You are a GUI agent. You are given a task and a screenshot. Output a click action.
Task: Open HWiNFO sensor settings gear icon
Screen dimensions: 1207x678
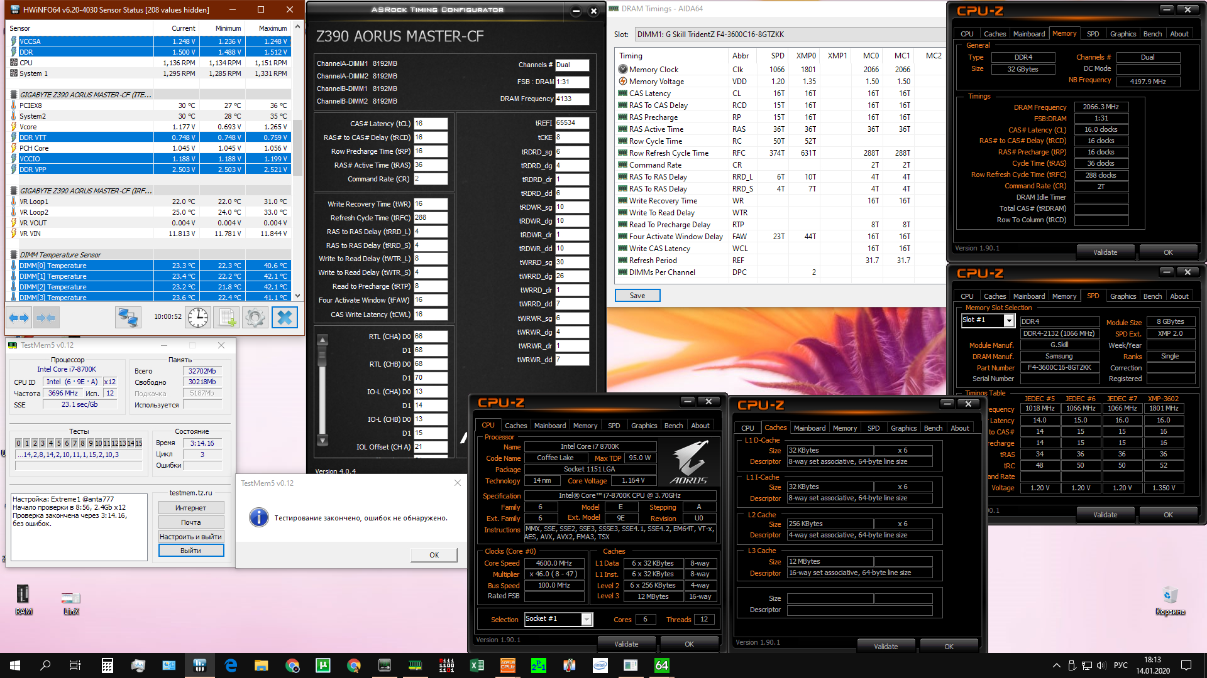(255, 318)
